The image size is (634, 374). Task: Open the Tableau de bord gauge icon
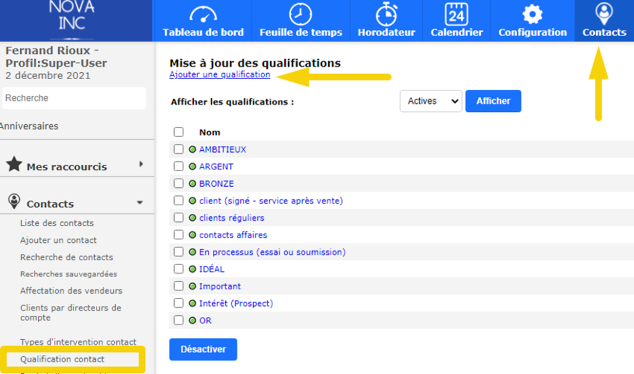pyautogui.click(x=203, y=14)
